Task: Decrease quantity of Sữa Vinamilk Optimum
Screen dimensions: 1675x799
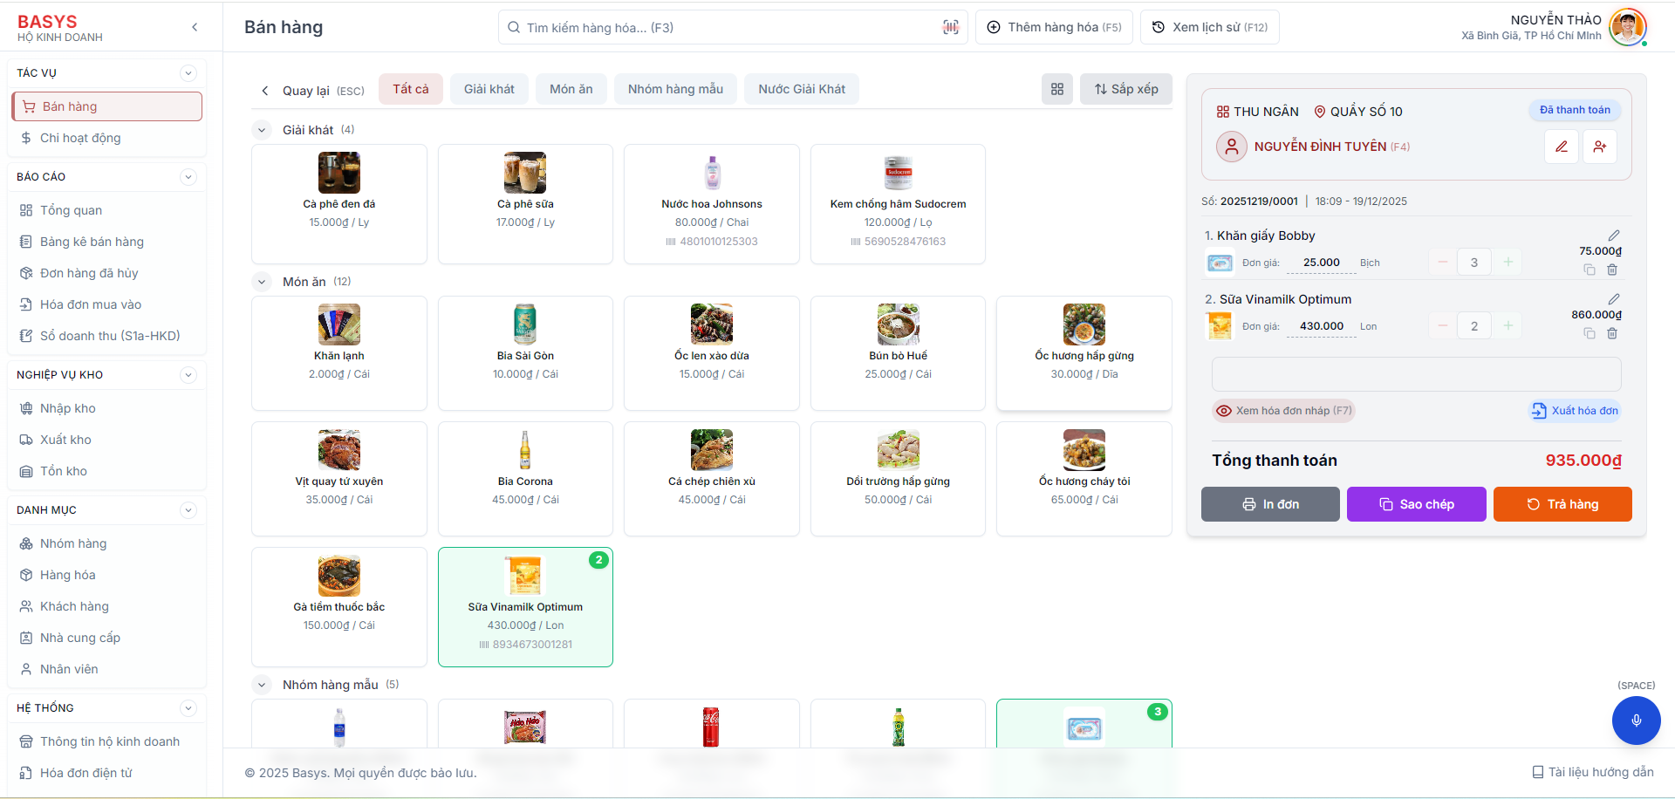Action: [x=1443, y=326]
